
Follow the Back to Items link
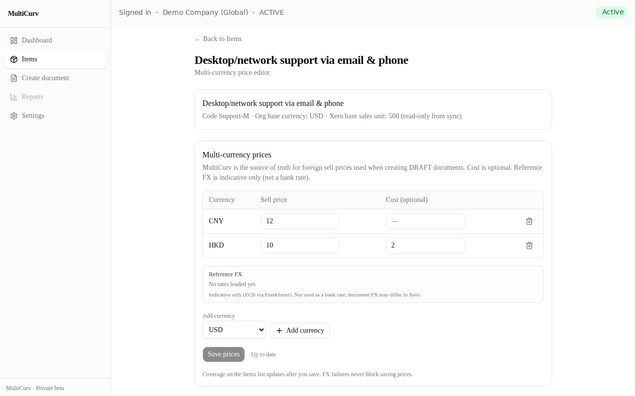pos(218,39)
